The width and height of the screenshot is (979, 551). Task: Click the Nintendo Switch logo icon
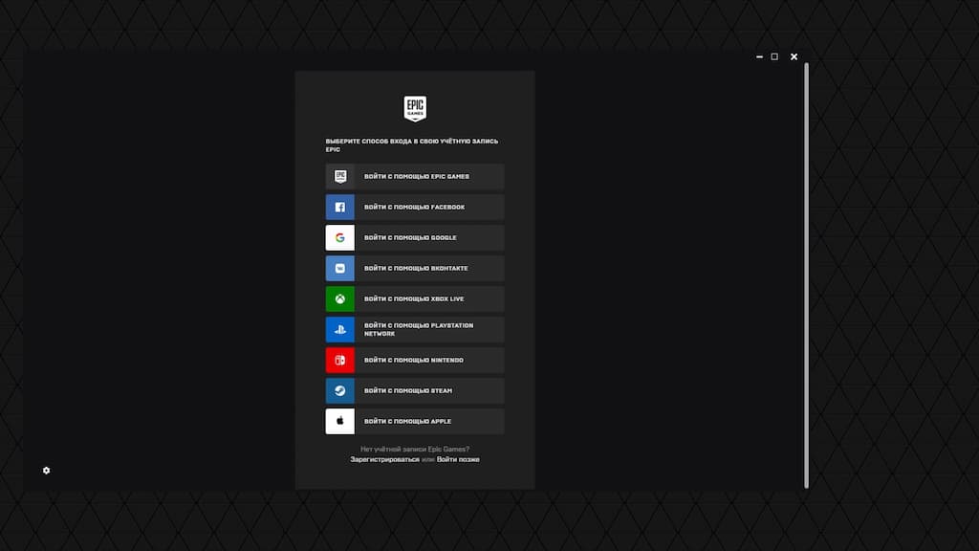coord(339,361)
